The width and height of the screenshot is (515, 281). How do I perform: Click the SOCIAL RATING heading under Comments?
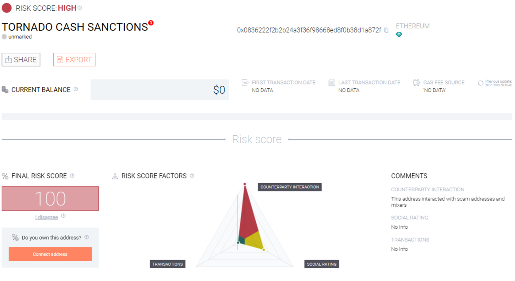[410, 218]
